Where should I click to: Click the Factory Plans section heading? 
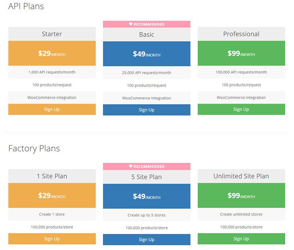click(x=34, y=148)
